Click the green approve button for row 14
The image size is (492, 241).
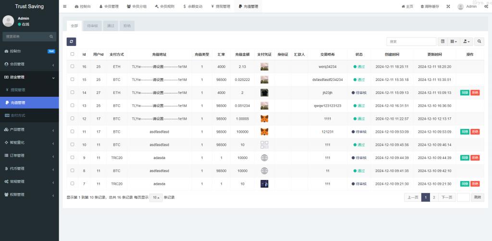(x=465, y=92)
